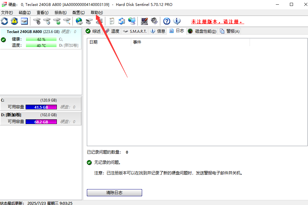Image resolution: width=308 pixels, height=205 pixels.
Task: Click the disk with clock test icon
Action: click(x=47, y=21)
